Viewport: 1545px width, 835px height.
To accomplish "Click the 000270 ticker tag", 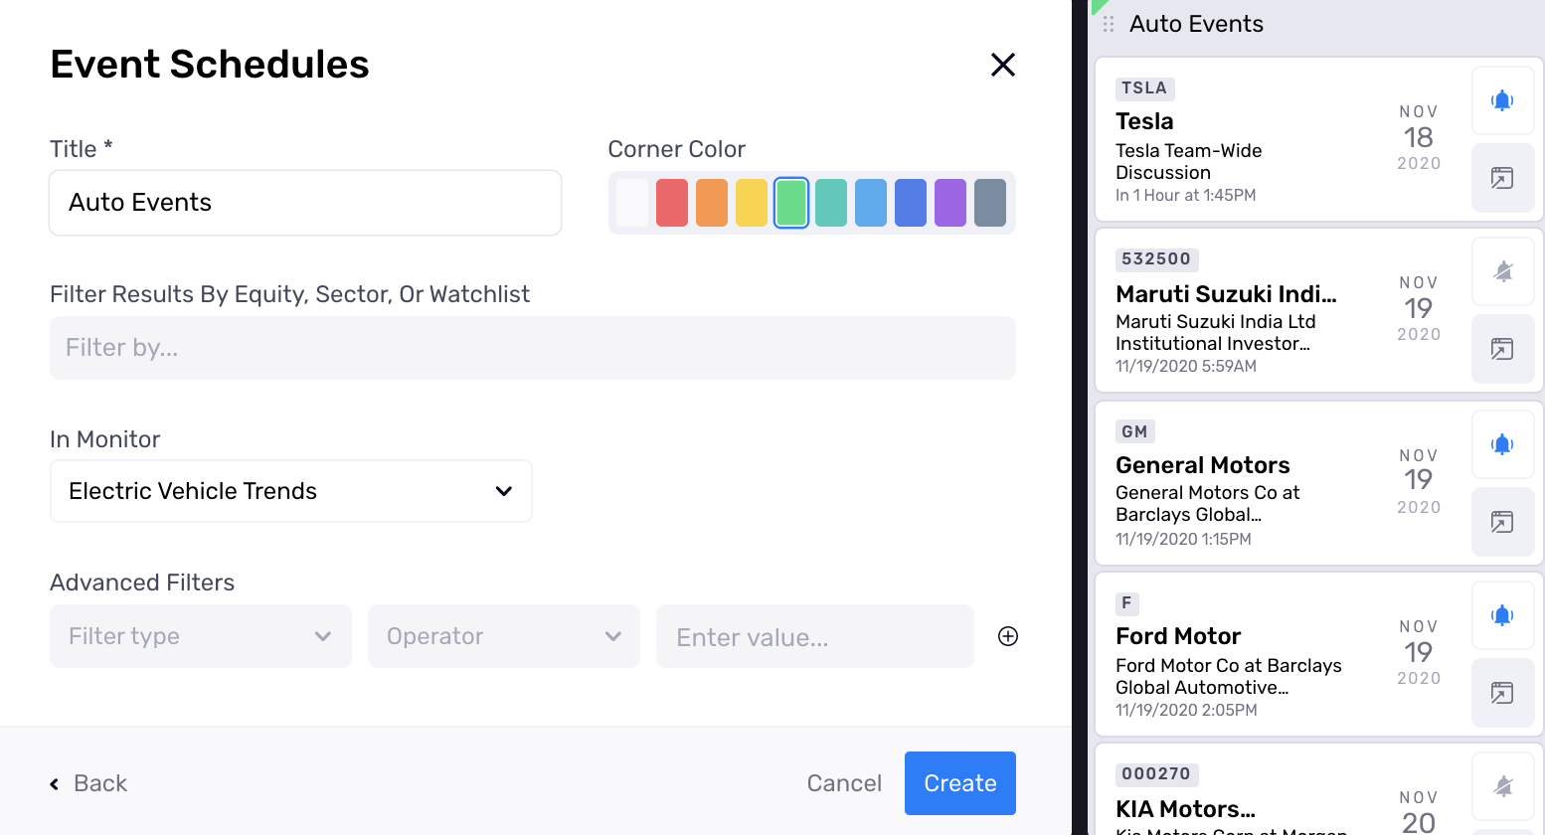I will tap(1156, 774).
